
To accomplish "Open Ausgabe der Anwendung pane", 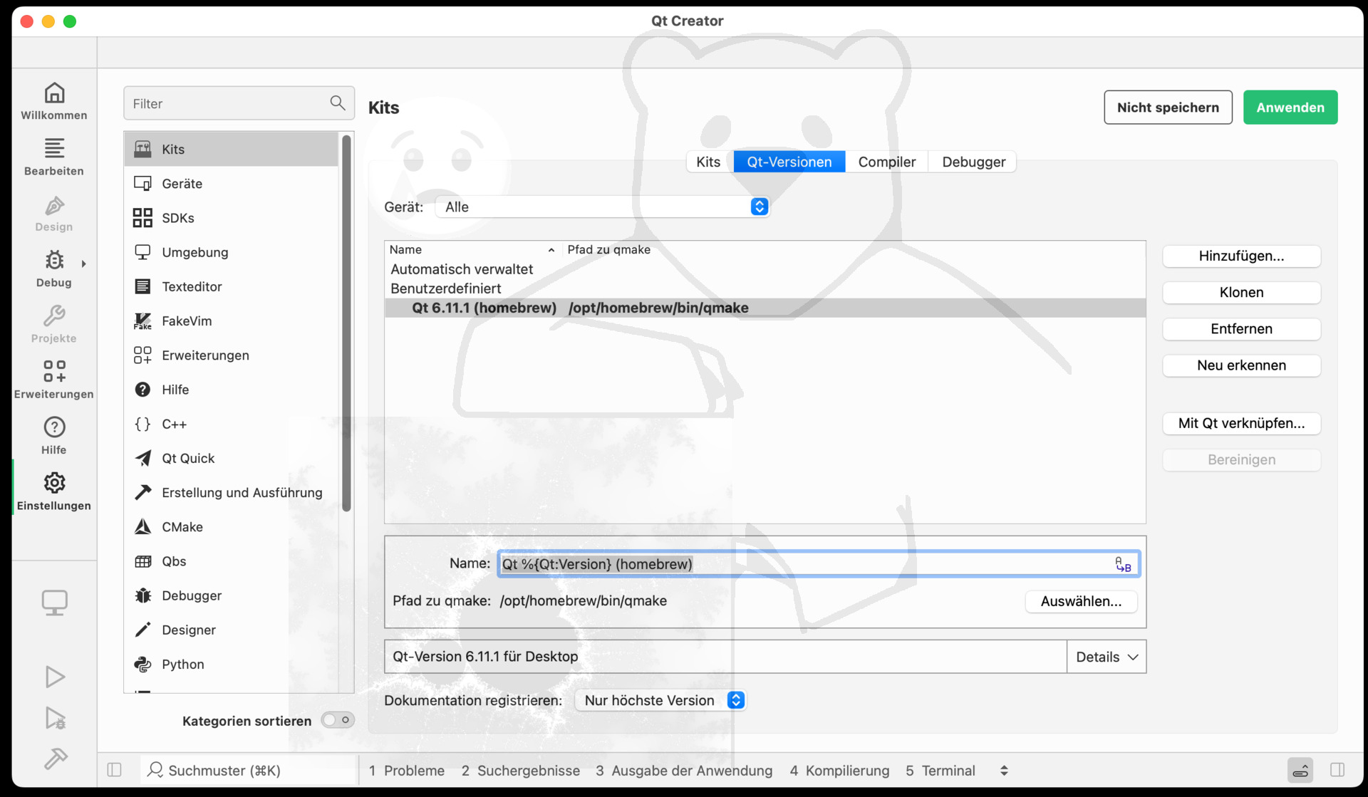I will tap(684, 771).
